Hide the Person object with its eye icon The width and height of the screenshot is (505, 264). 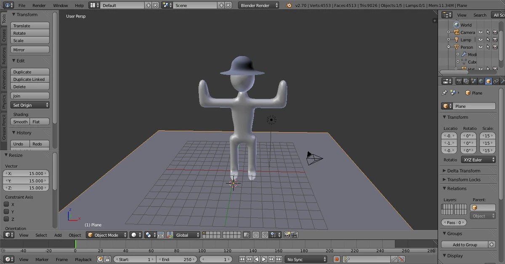480,47
